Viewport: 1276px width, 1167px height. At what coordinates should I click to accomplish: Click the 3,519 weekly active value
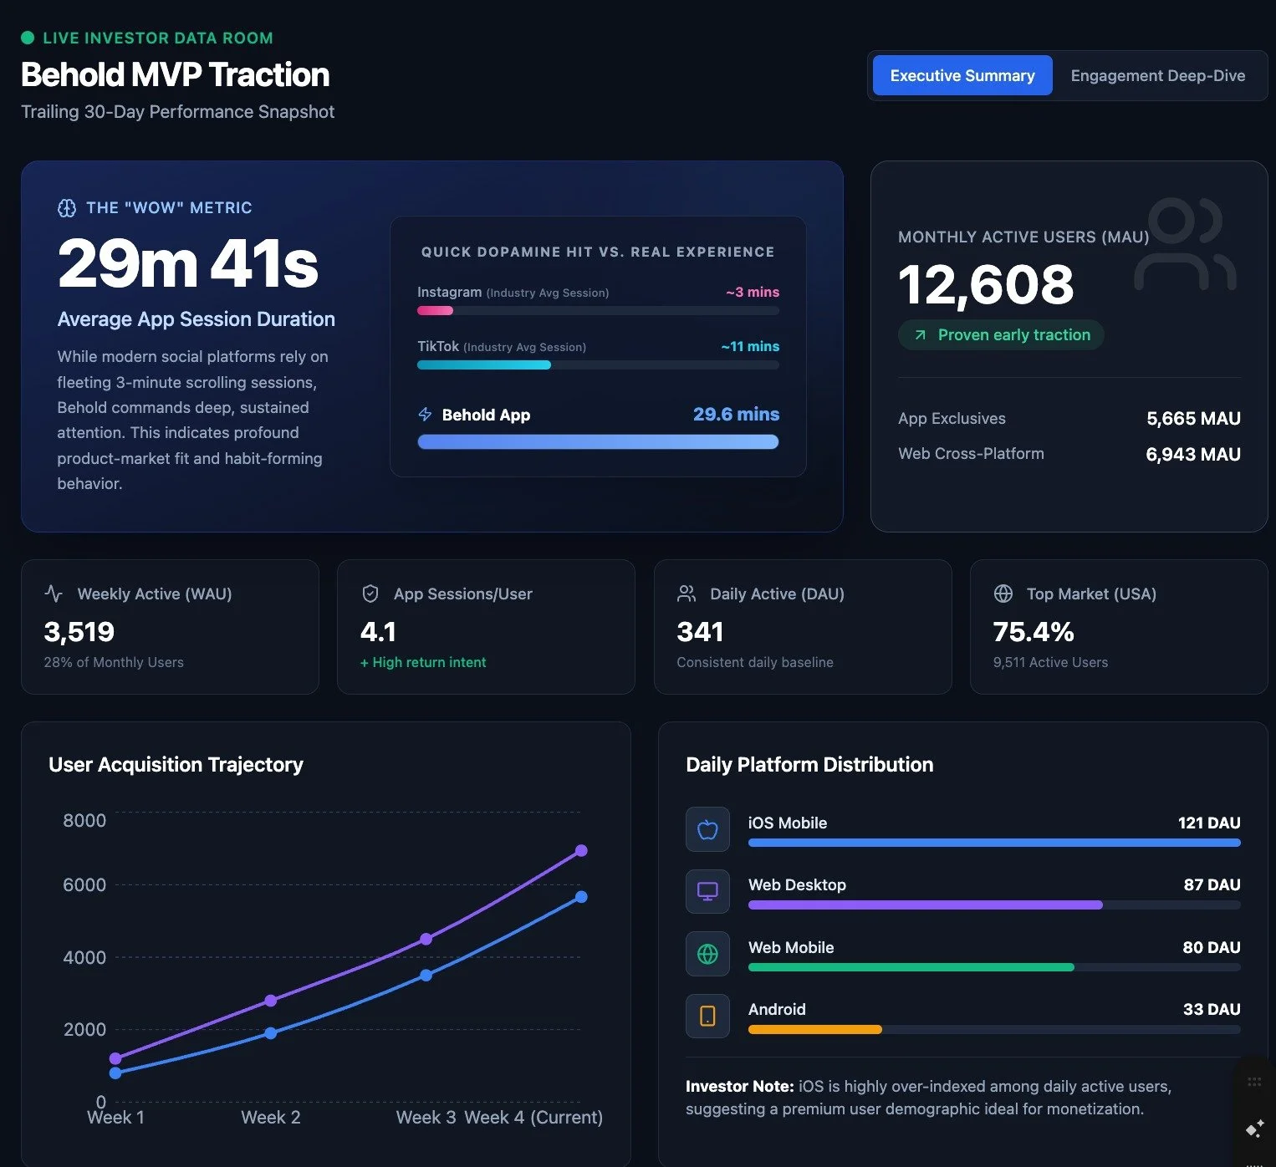point(79,632)
